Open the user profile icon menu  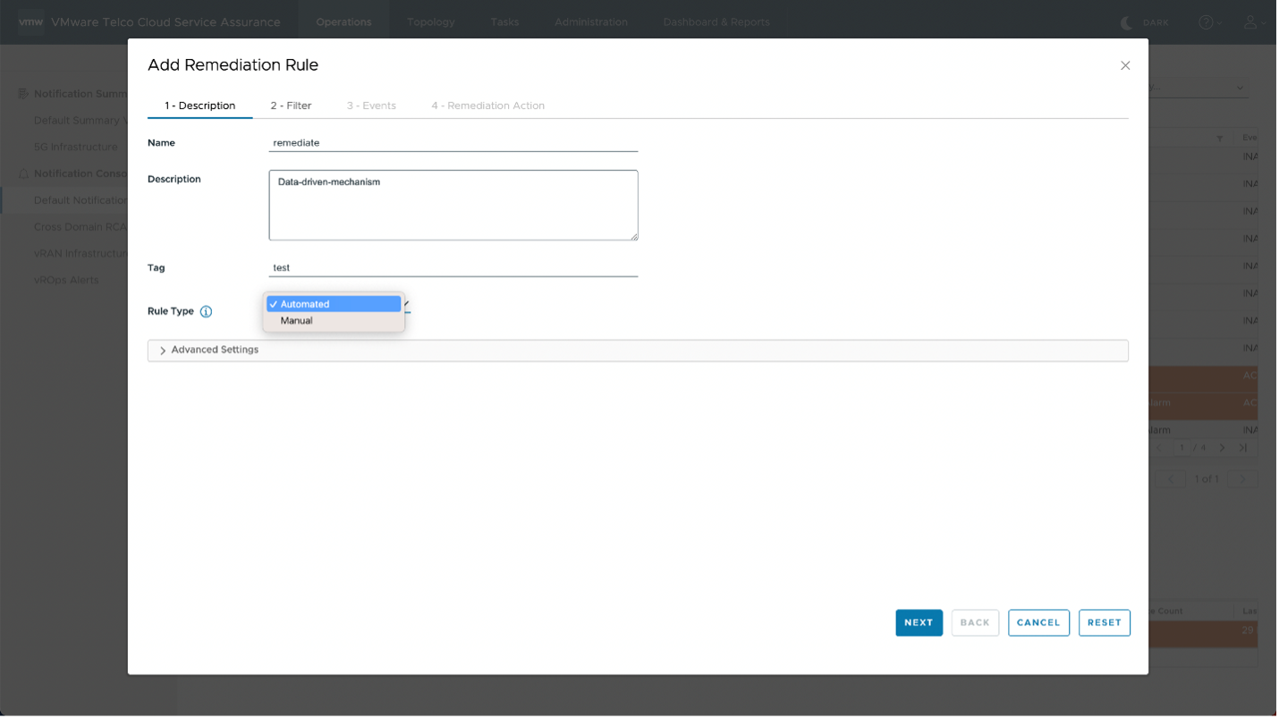pos(1251,22)
